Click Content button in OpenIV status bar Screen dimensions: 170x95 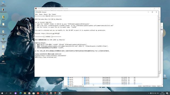pyautogui.click(x=140, y=86)
